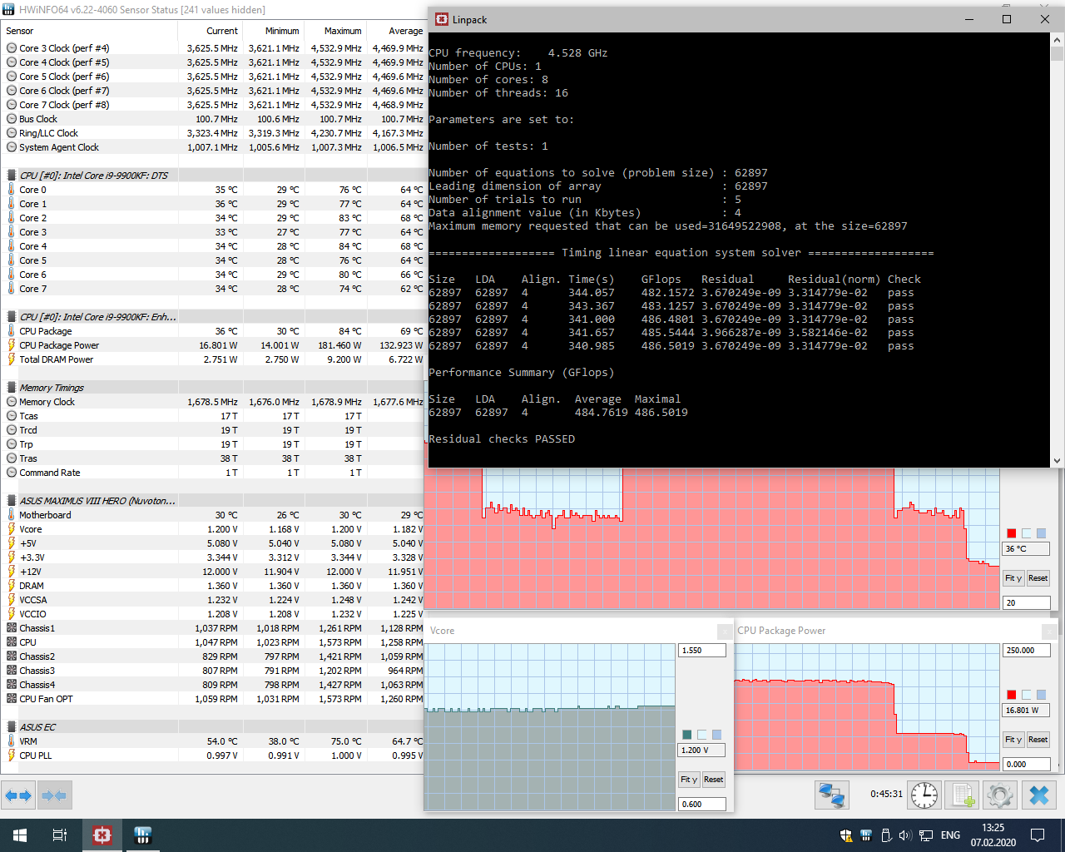
Task: Click the temperature graph minimum field 20
Action: 1027,603
